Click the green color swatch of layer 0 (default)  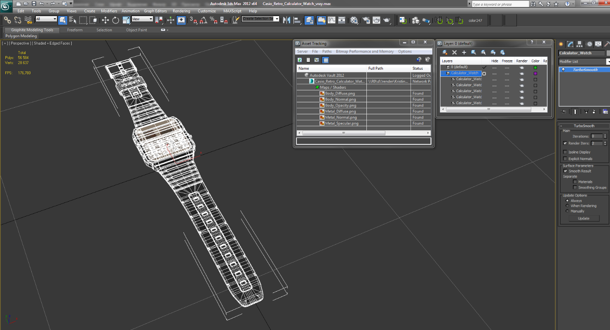click(535, 68)
